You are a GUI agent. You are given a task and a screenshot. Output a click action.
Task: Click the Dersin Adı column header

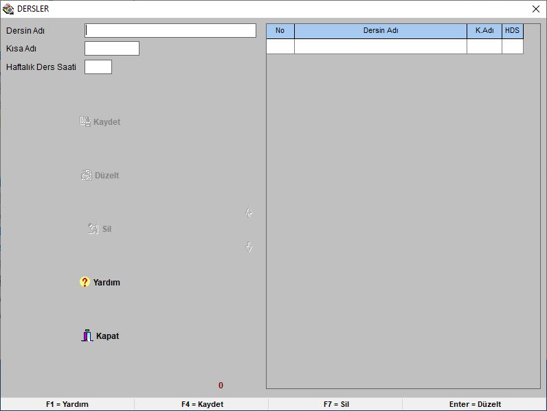(x=381, y=31)
